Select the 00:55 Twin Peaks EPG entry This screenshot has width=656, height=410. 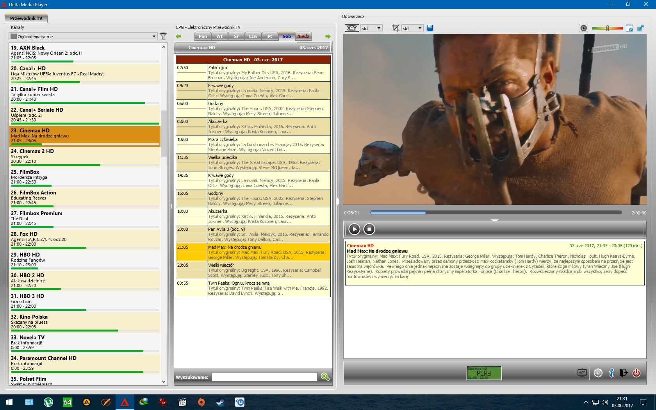coord(253,288)
